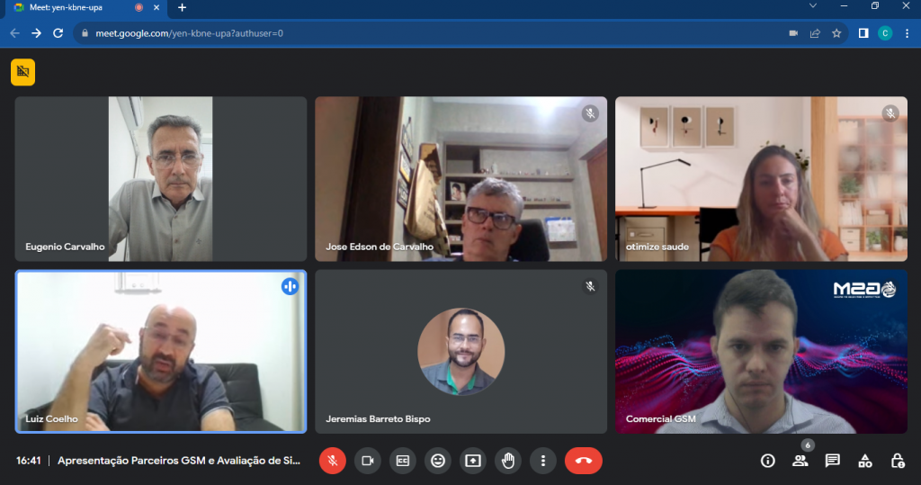Screen dimensions: 921x485
Task: Open the activities panel icon
Action: pos(865,461)
